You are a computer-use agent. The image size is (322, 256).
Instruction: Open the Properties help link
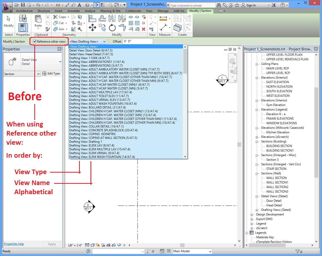(x=14, y=244)
